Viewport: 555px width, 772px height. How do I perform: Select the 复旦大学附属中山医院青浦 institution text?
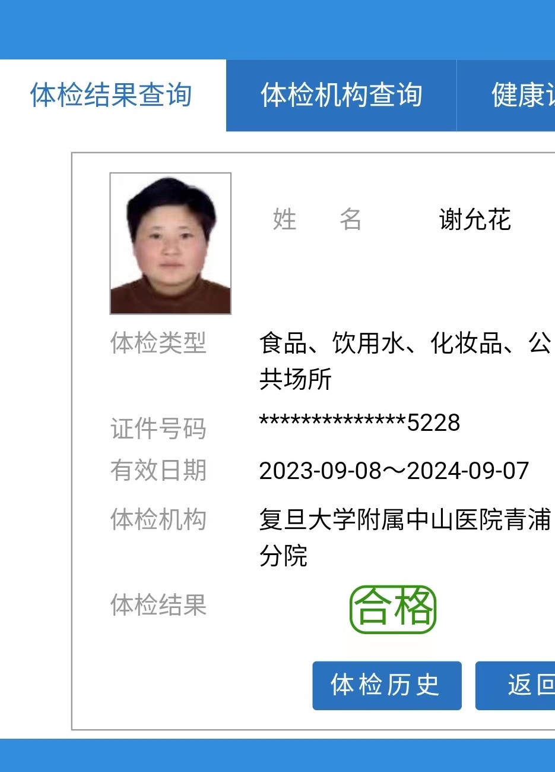coord(405,519)
